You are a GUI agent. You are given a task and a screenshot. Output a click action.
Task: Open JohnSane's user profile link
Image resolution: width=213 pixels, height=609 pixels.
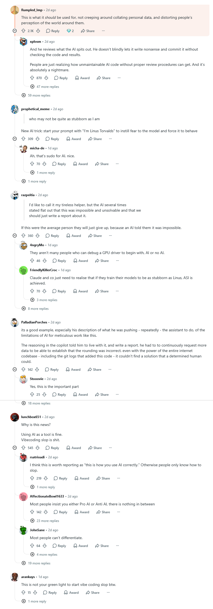[37, 530]
